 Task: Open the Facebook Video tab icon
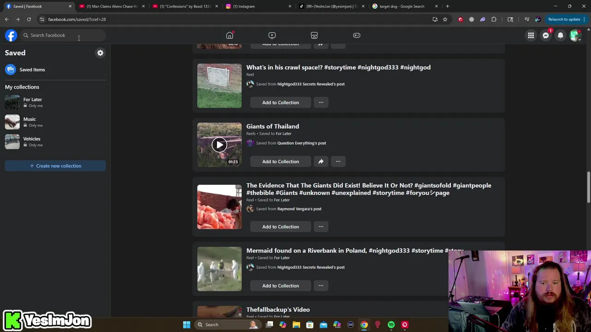[x=272, y=36]
